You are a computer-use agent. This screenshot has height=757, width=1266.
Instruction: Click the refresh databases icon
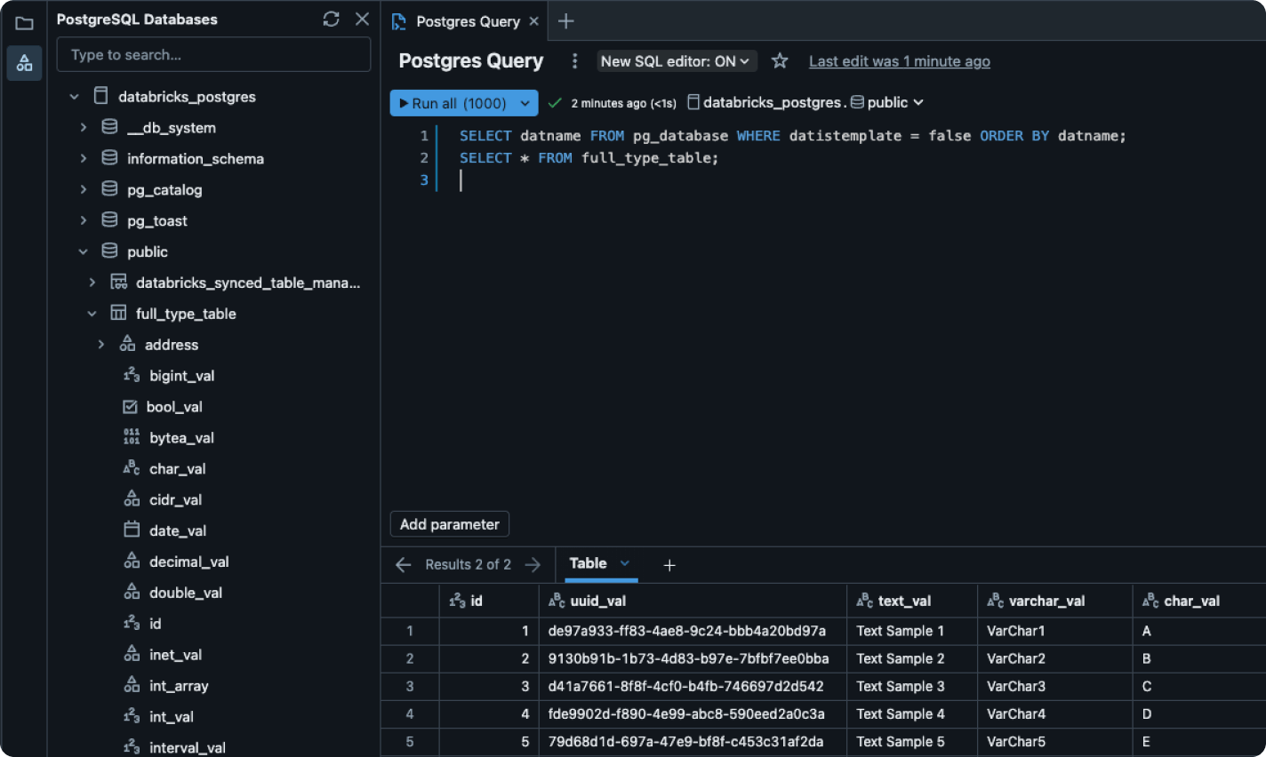(331, 19)
